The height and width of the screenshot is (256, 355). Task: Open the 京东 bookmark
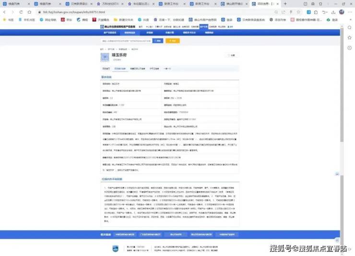66,20
